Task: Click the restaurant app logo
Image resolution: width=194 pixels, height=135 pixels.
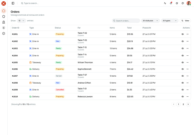Action: coord(4,4)
